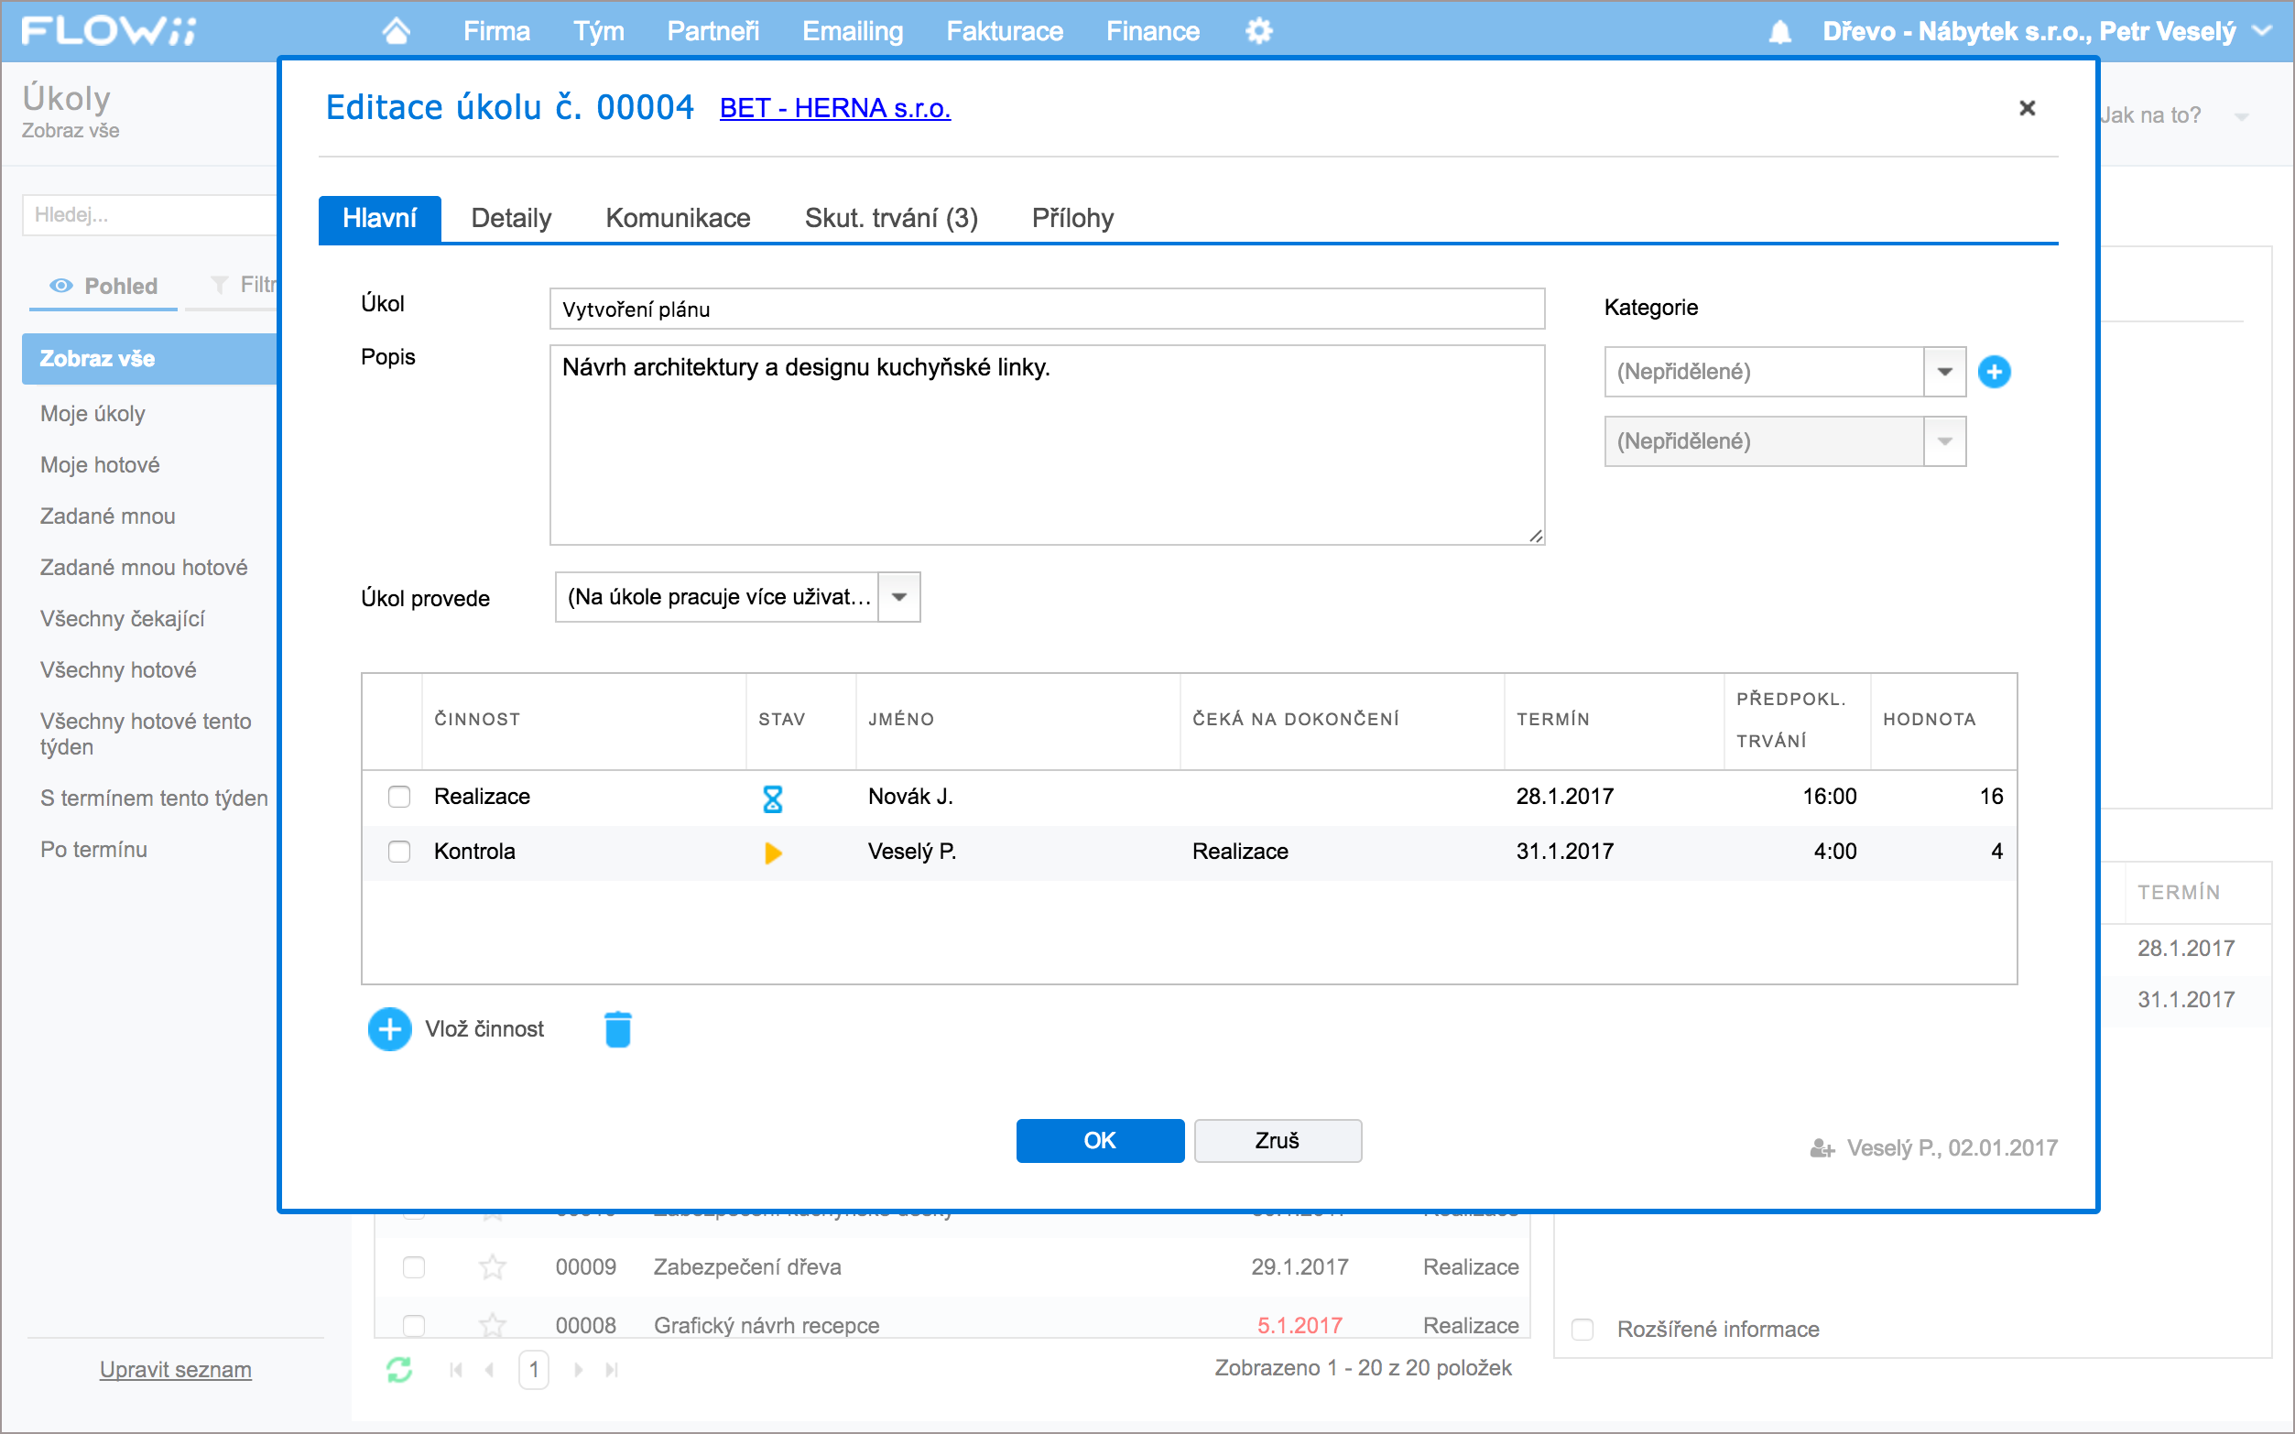
Task: Open the Finance menu
Action: point(1152,31)
